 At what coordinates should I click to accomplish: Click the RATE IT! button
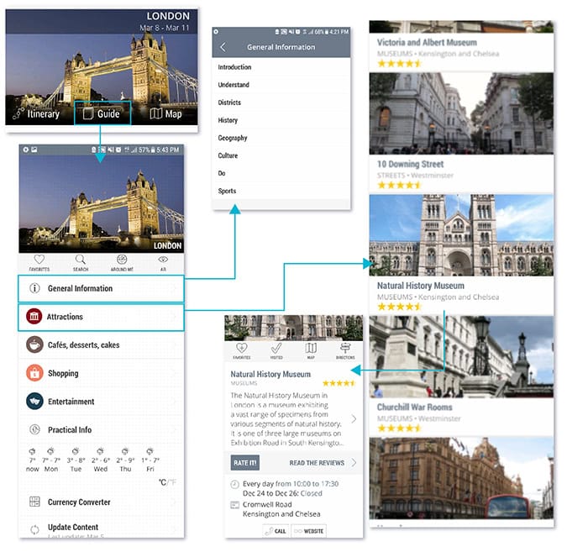coord(245,463)
